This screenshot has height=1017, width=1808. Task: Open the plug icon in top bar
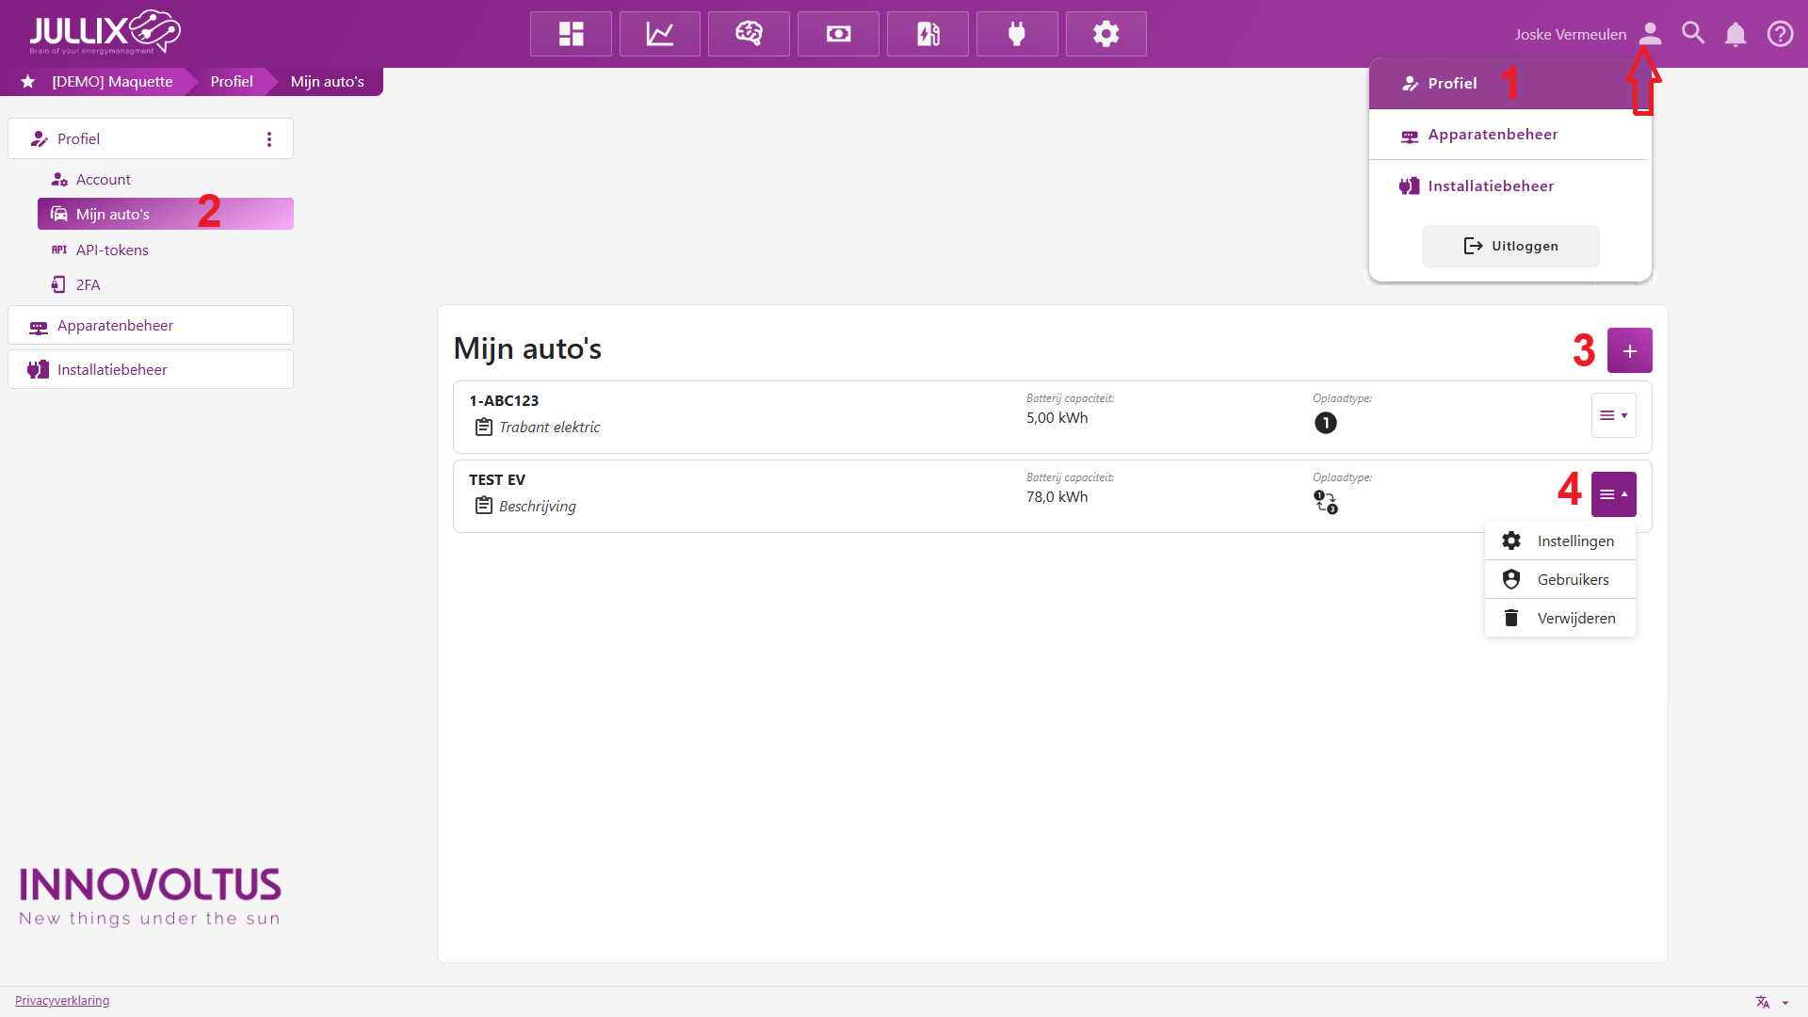[1017, 34]
